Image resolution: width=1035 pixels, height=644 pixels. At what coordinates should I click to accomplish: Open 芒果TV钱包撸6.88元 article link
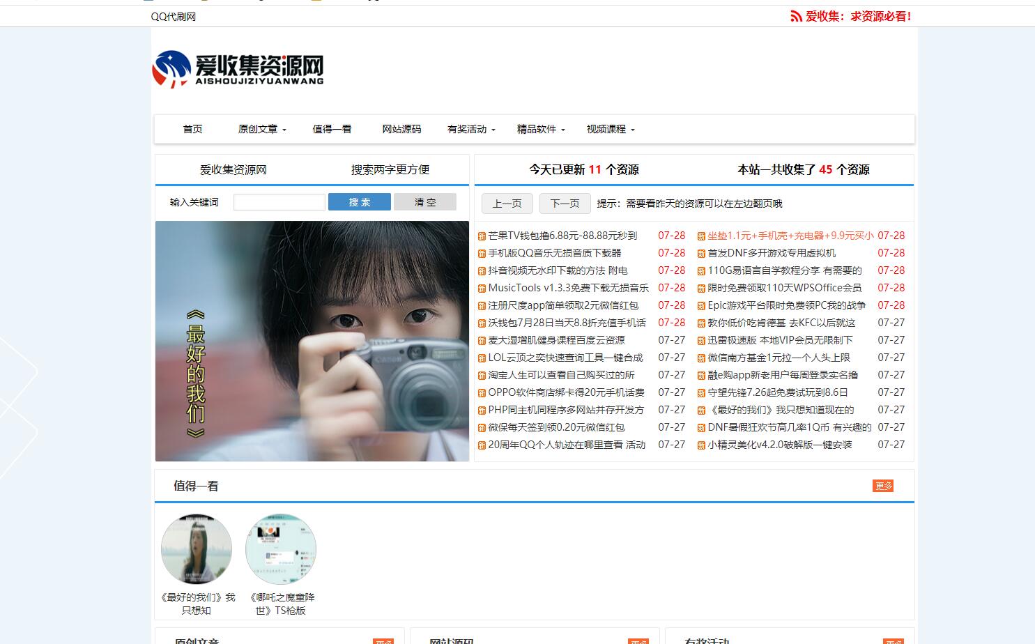coord(562,236)
